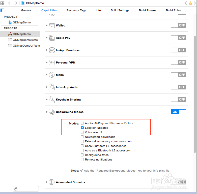The width and height of the screenshot is (197, 194).
Task: Expand the Maps section
Action: 46,75
